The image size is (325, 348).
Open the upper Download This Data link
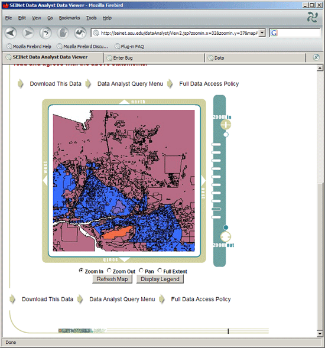tap(56, 84)
